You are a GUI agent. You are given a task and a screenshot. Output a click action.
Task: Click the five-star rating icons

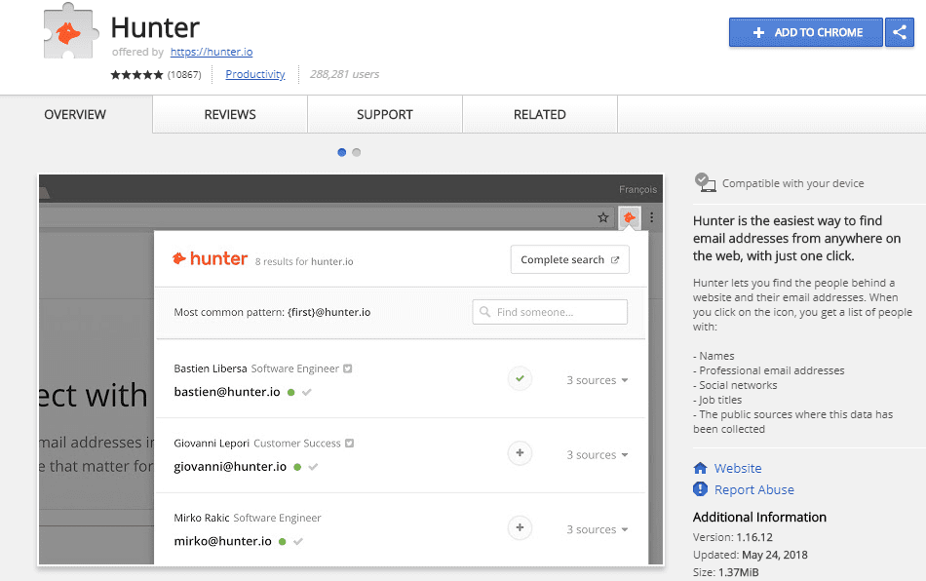pos(136,74)
